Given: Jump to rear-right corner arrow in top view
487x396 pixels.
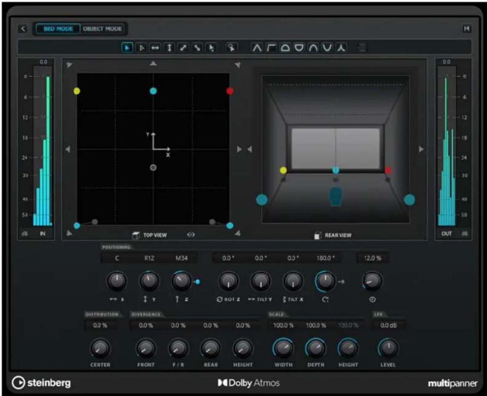Looking at the screenshot, I should pos(238,233).
